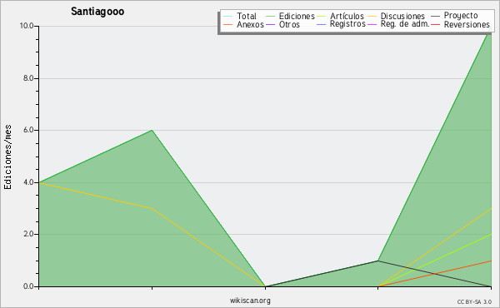Click the 0.0 y-axis value
The height and width of the screenshot is (308, 500).
pos(28,286)
